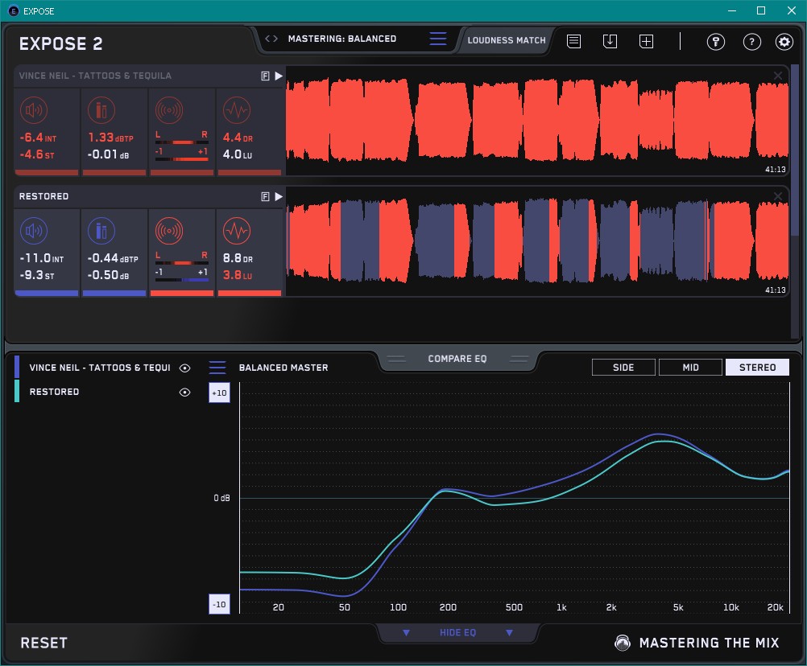This screenshot has width=807, height=666.
Task: Open the Balanced Master reference menu
Action: (x=217, y=368)
